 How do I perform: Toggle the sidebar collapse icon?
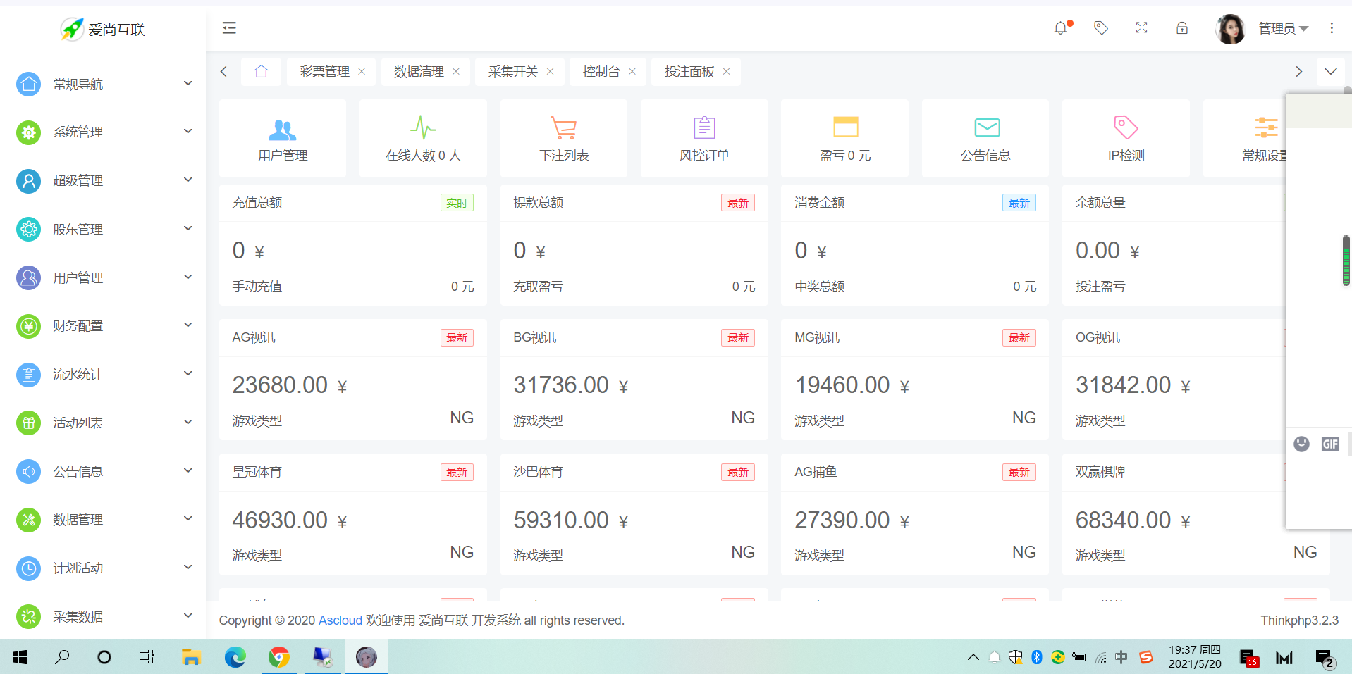(x=229, y=28)
